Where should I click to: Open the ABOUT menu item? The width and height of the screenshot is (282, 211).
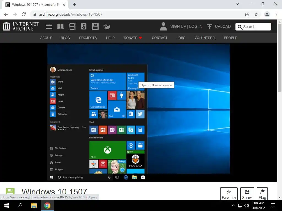coord(46,38)
